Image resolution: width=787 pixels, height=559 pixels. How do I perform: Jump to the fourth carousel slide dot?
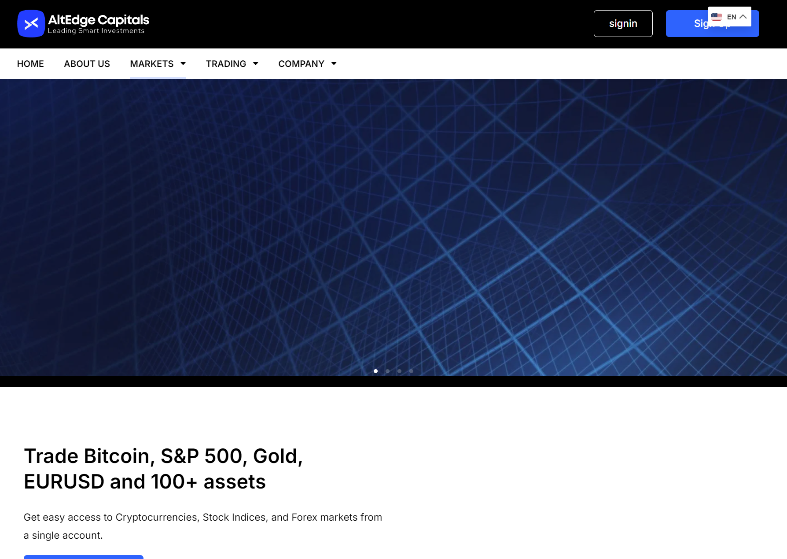click(411, 371)
